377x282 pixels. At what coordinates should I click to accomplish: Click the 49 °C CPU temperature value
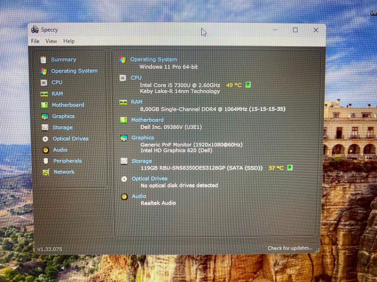234,85
